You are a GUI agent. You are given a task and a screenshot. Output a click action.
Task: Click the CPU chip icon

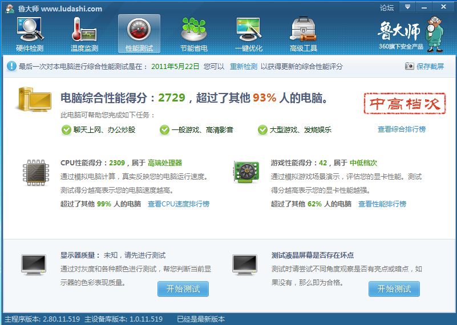[x=36, y=173]
